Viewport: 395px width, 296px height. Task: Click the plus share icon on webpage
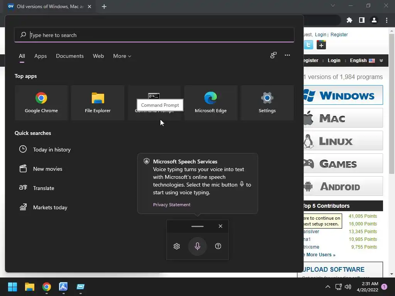coord(321,45)
